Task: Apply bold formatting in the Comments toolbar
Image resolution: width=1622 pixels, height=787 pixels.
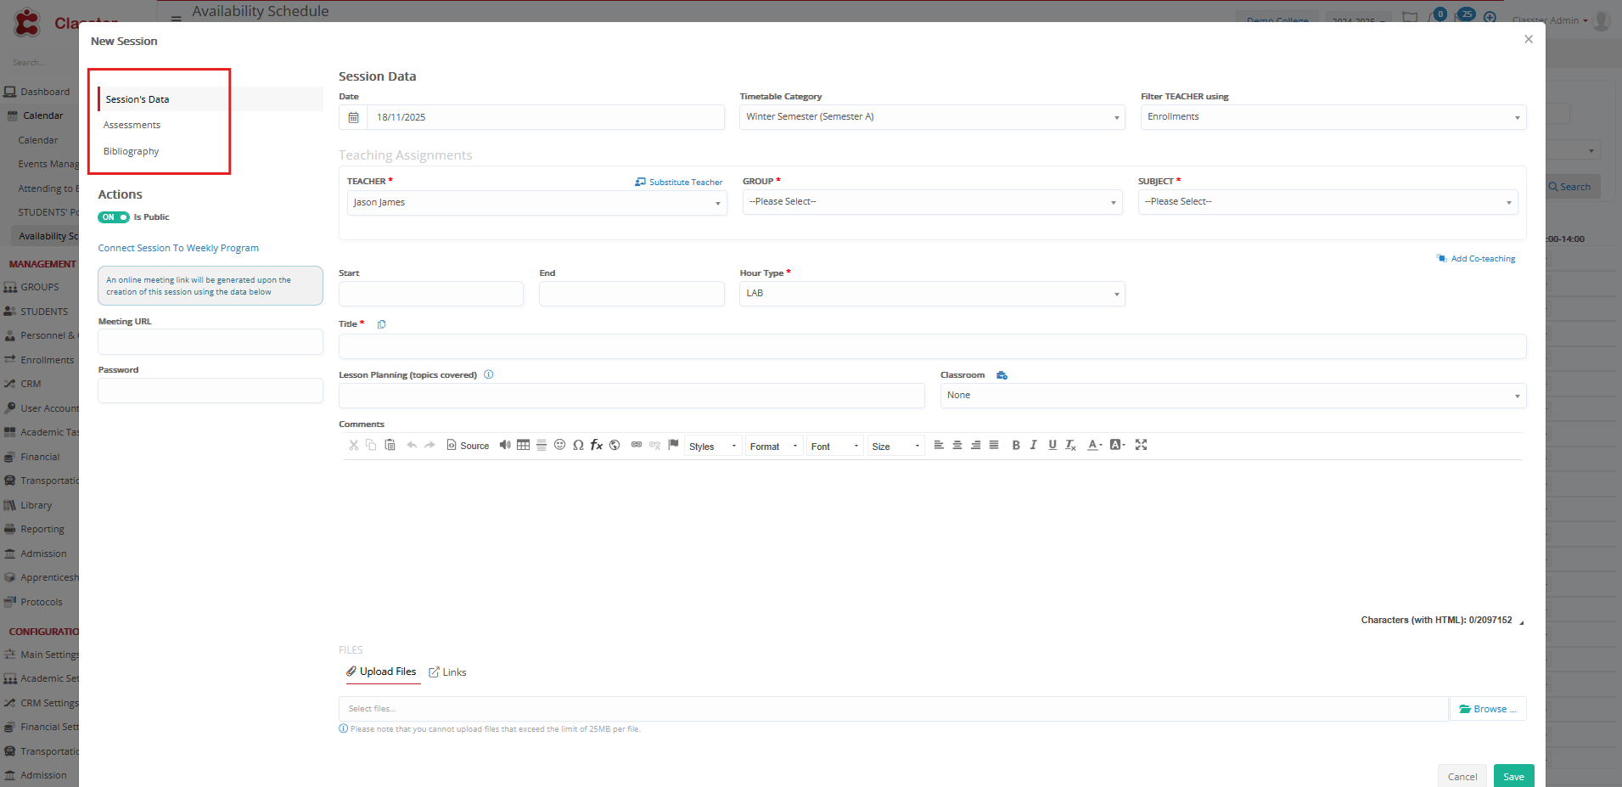Action: [1015, 445]
